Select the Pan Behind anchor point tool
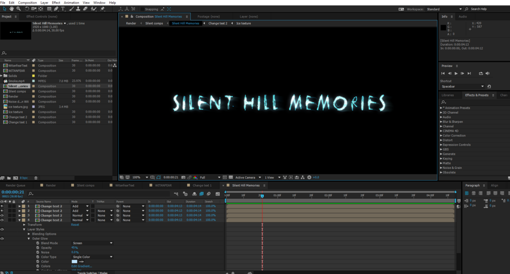The width and height of the screenshot is (510, 274). tap(41, 9)
